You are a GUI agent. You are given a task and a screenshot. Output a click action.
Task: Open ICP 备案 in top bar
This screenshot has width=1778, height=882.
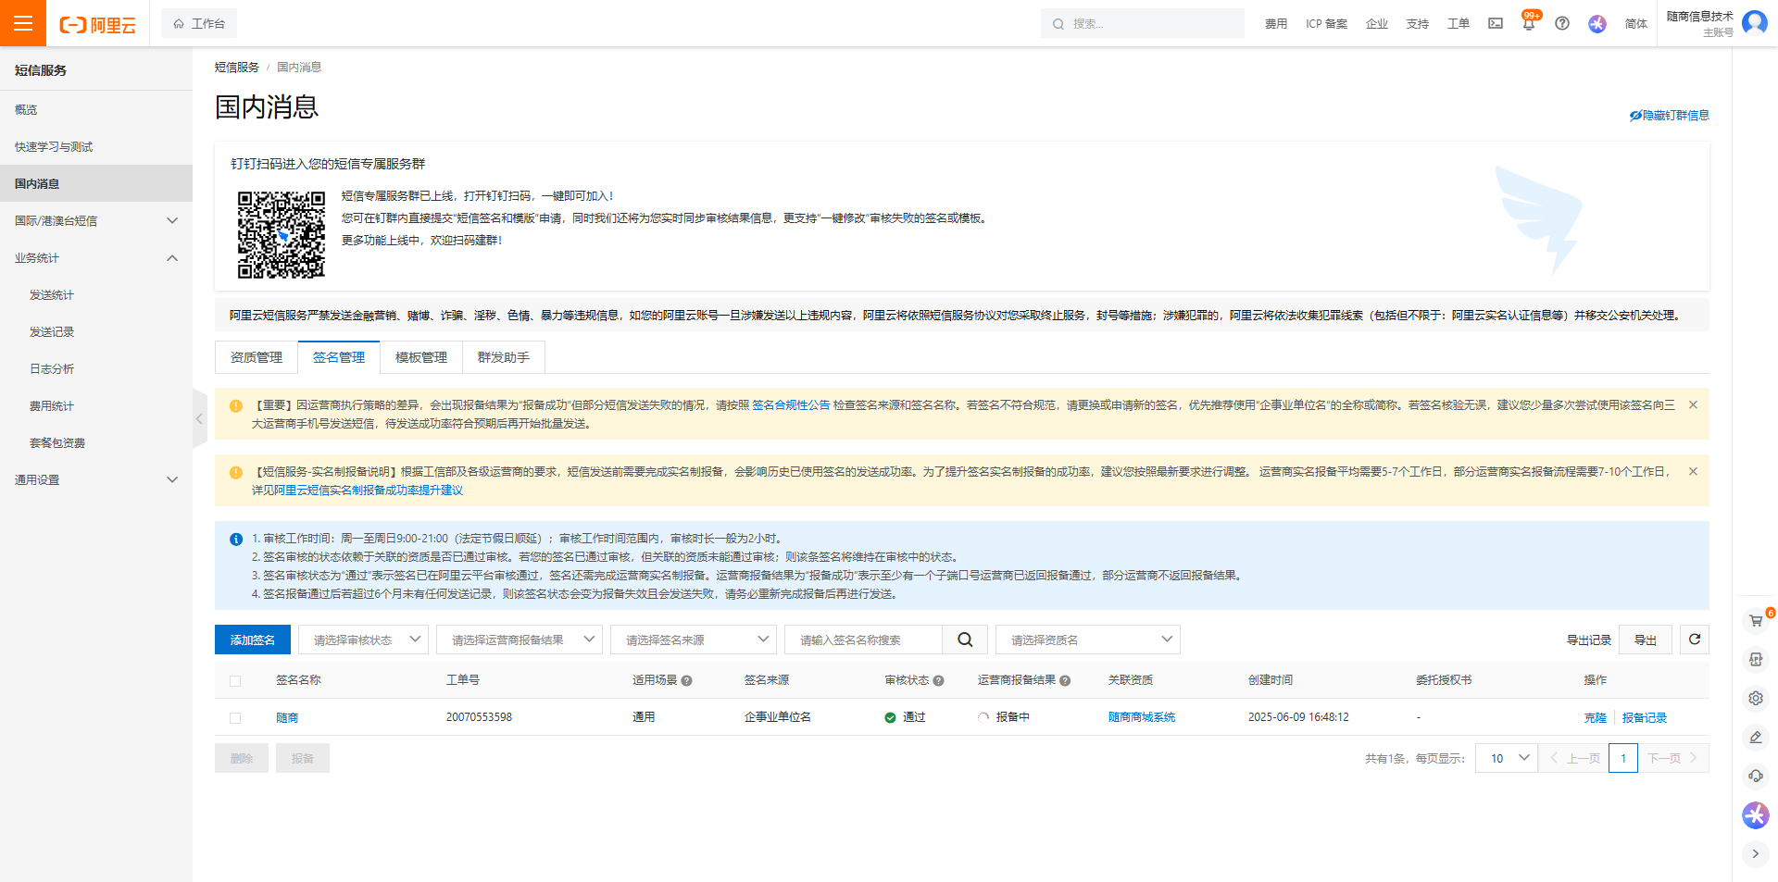(1327, 23)
